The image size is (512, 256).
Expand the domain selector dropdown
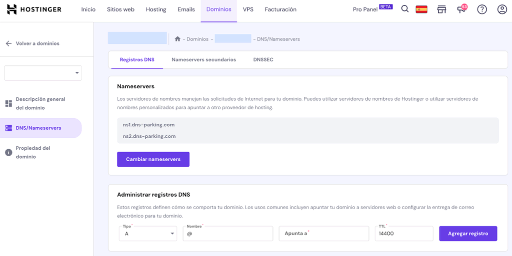tap(43, 73)
